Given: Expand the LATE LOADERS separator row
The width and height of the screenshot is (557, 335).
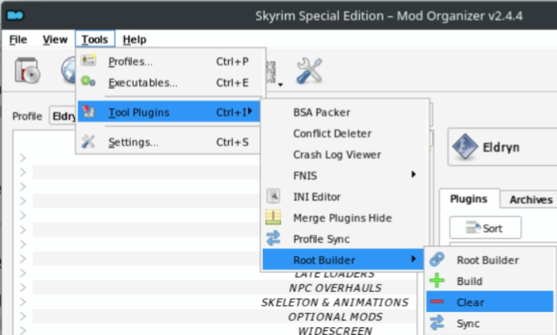Looking at the screenshot, I should (x=23, y=273).
